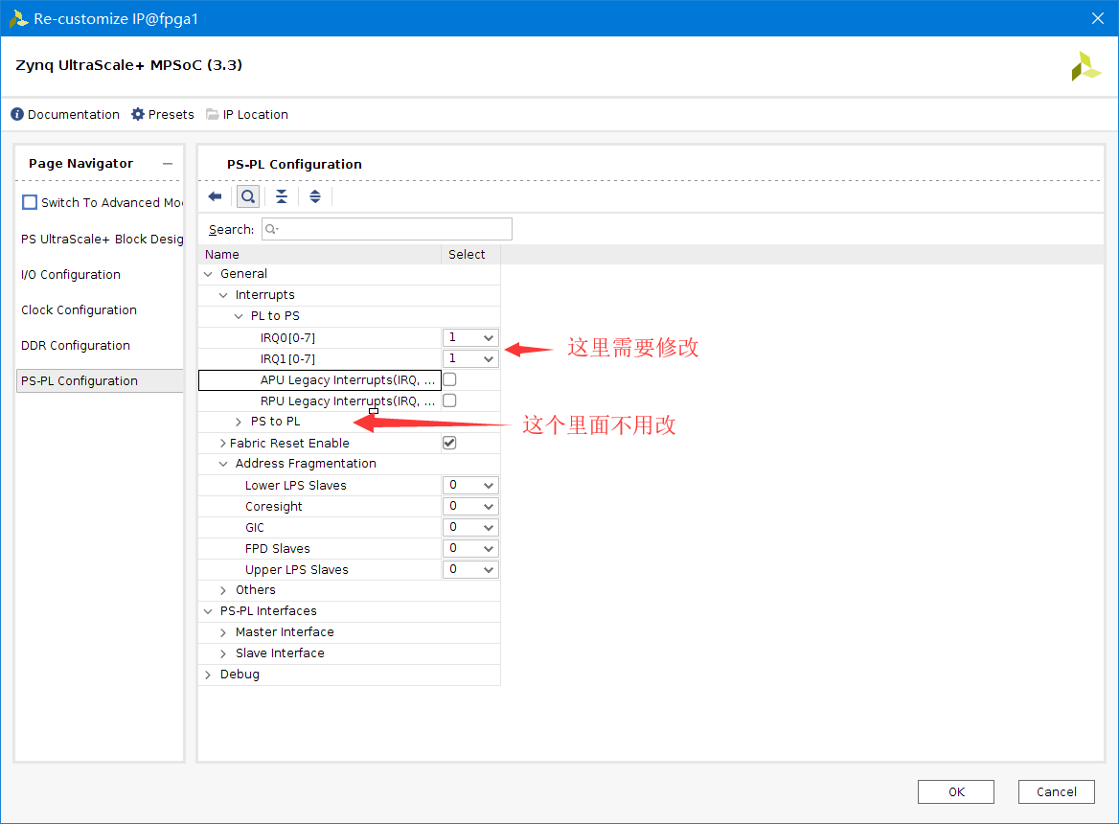Select the Upper LPS Slaves row label

click(296, 570)
